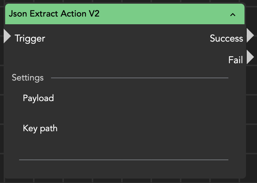The height and width of the screenshot is (183, 257).
Task: Click the Success output port arrow
Action: pos(250,36)
